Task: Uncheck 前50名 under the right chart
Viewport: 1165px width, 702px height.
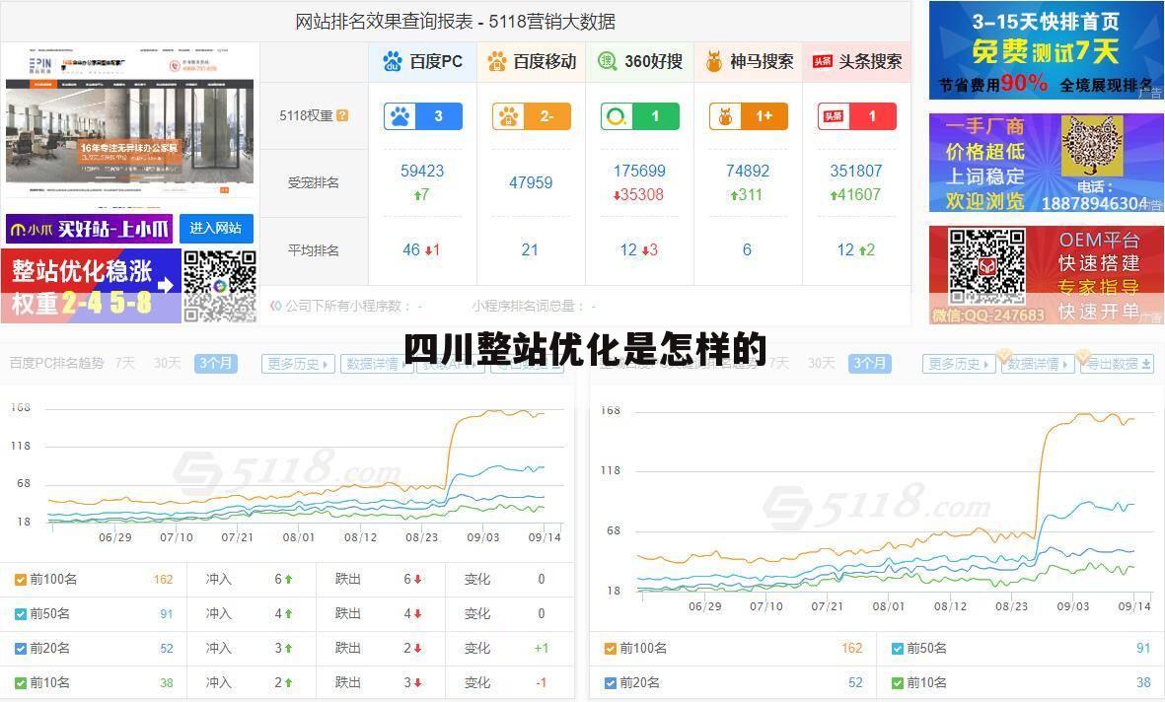Action: 898,649
